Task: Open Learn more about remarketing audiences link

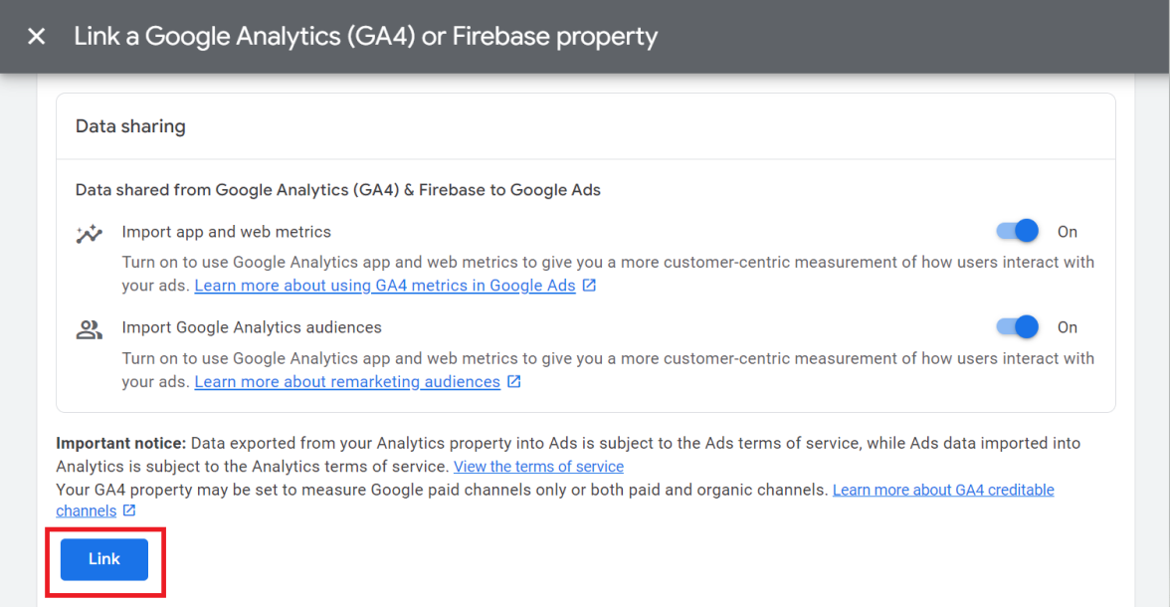Action: pyautogui.click(x=347, y=381)
